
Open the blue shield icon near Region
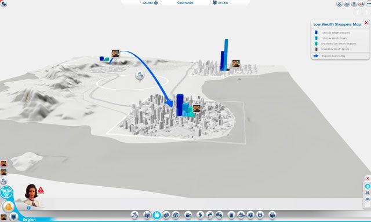pyautogui.click(x=13, y=216)
